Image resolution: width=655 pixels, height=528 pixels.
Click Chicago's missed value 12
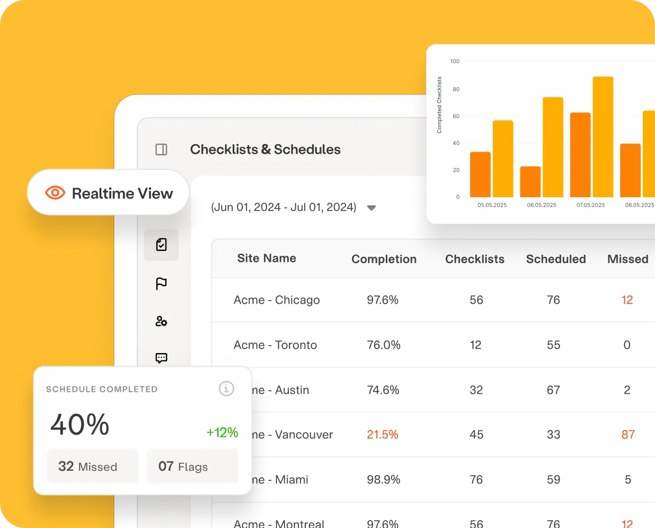click(x=627, y=300)
